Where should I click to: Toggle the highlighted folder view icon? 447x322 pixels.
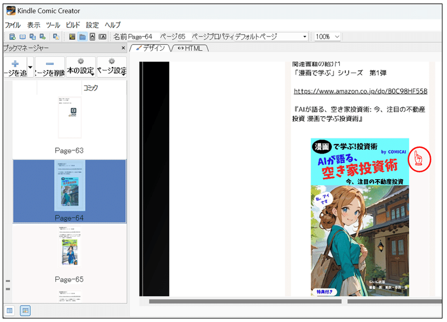click(82, 37)
